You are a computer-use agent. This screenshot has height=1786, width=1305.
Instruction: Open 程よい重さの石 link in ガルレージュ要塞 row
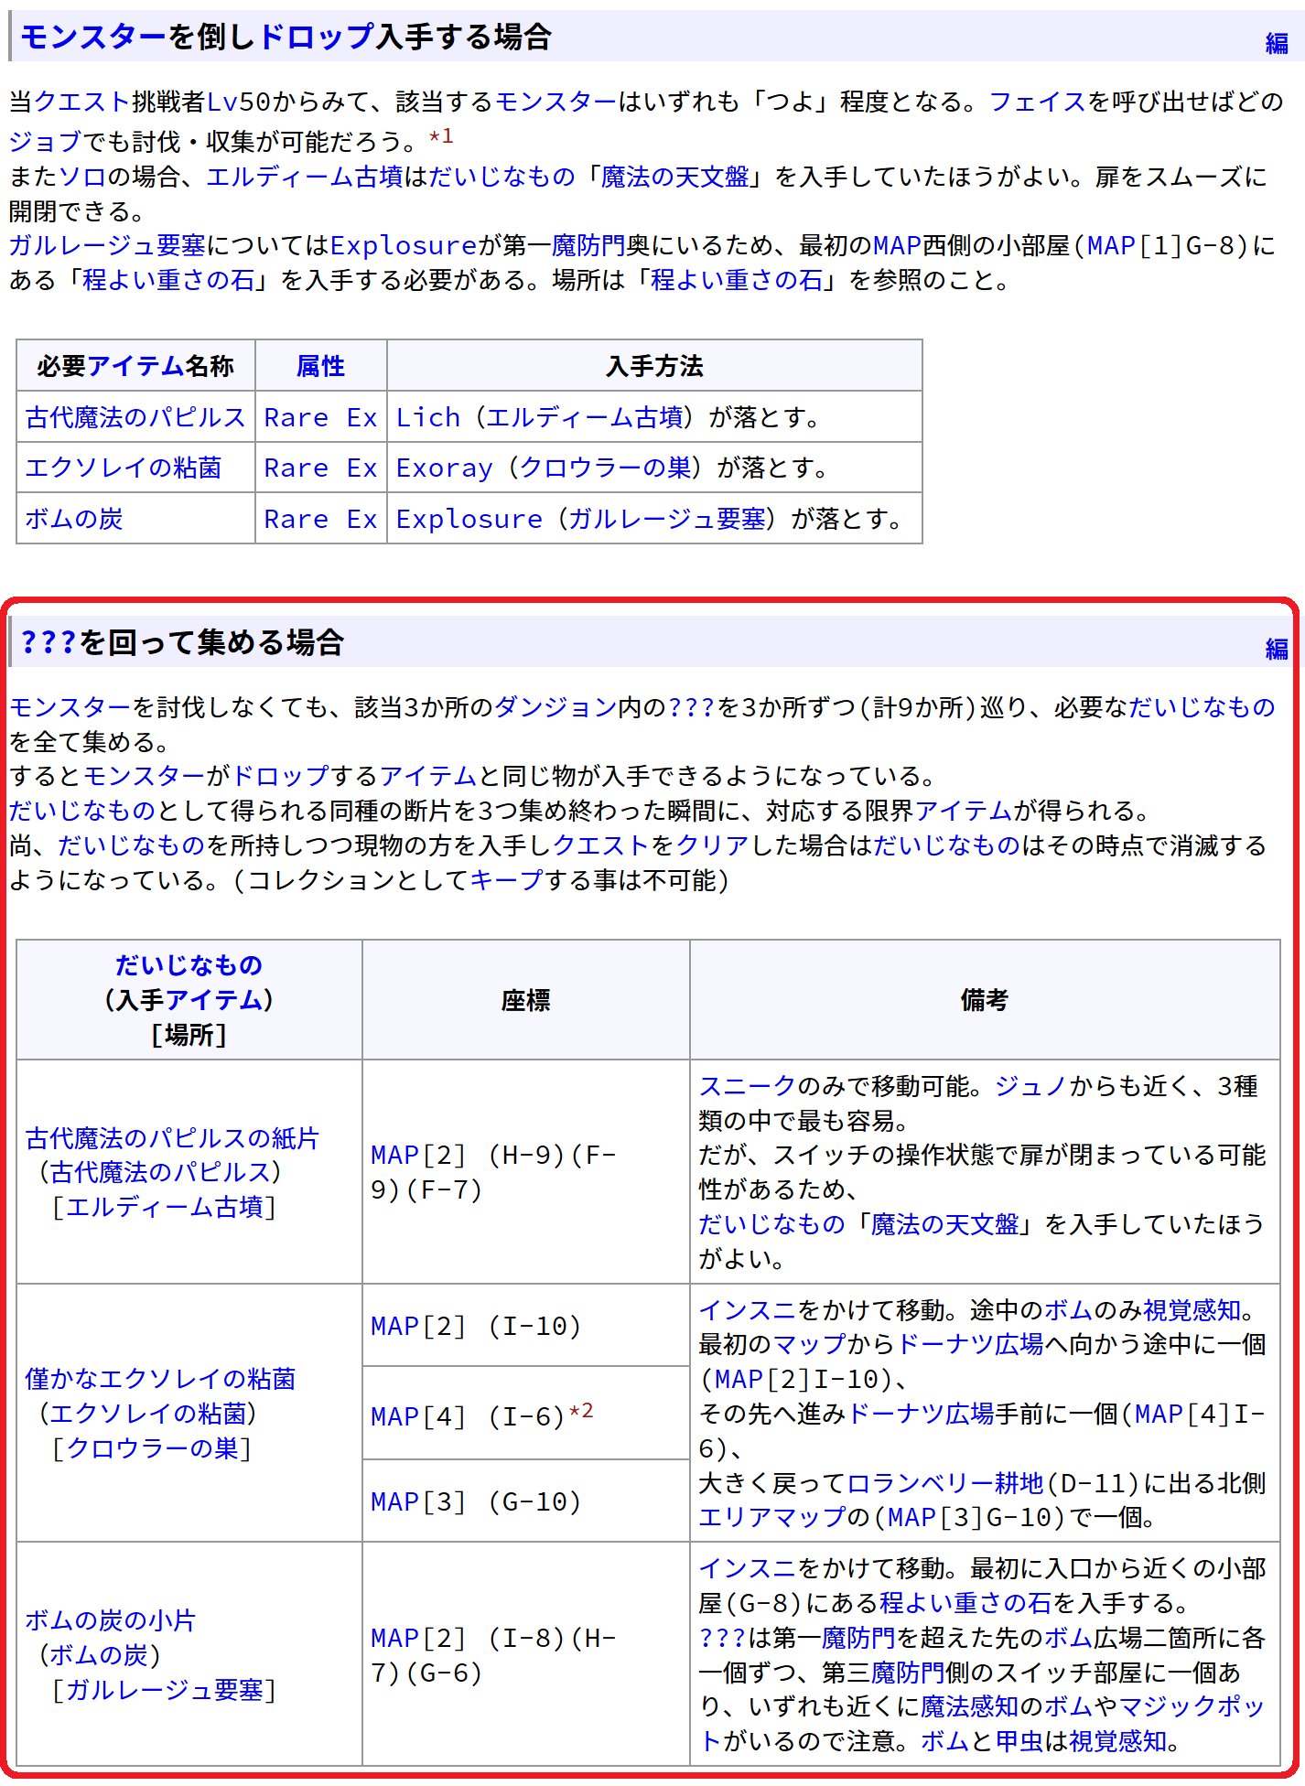[965, 1604]
